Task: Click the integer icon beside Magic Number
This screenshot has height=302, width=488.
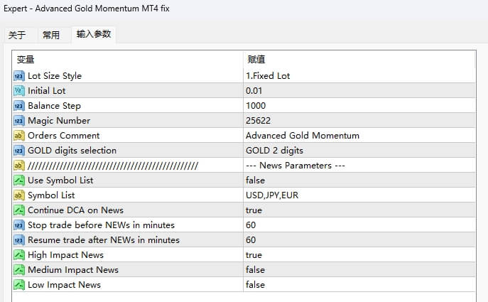Action: point(19,121)
